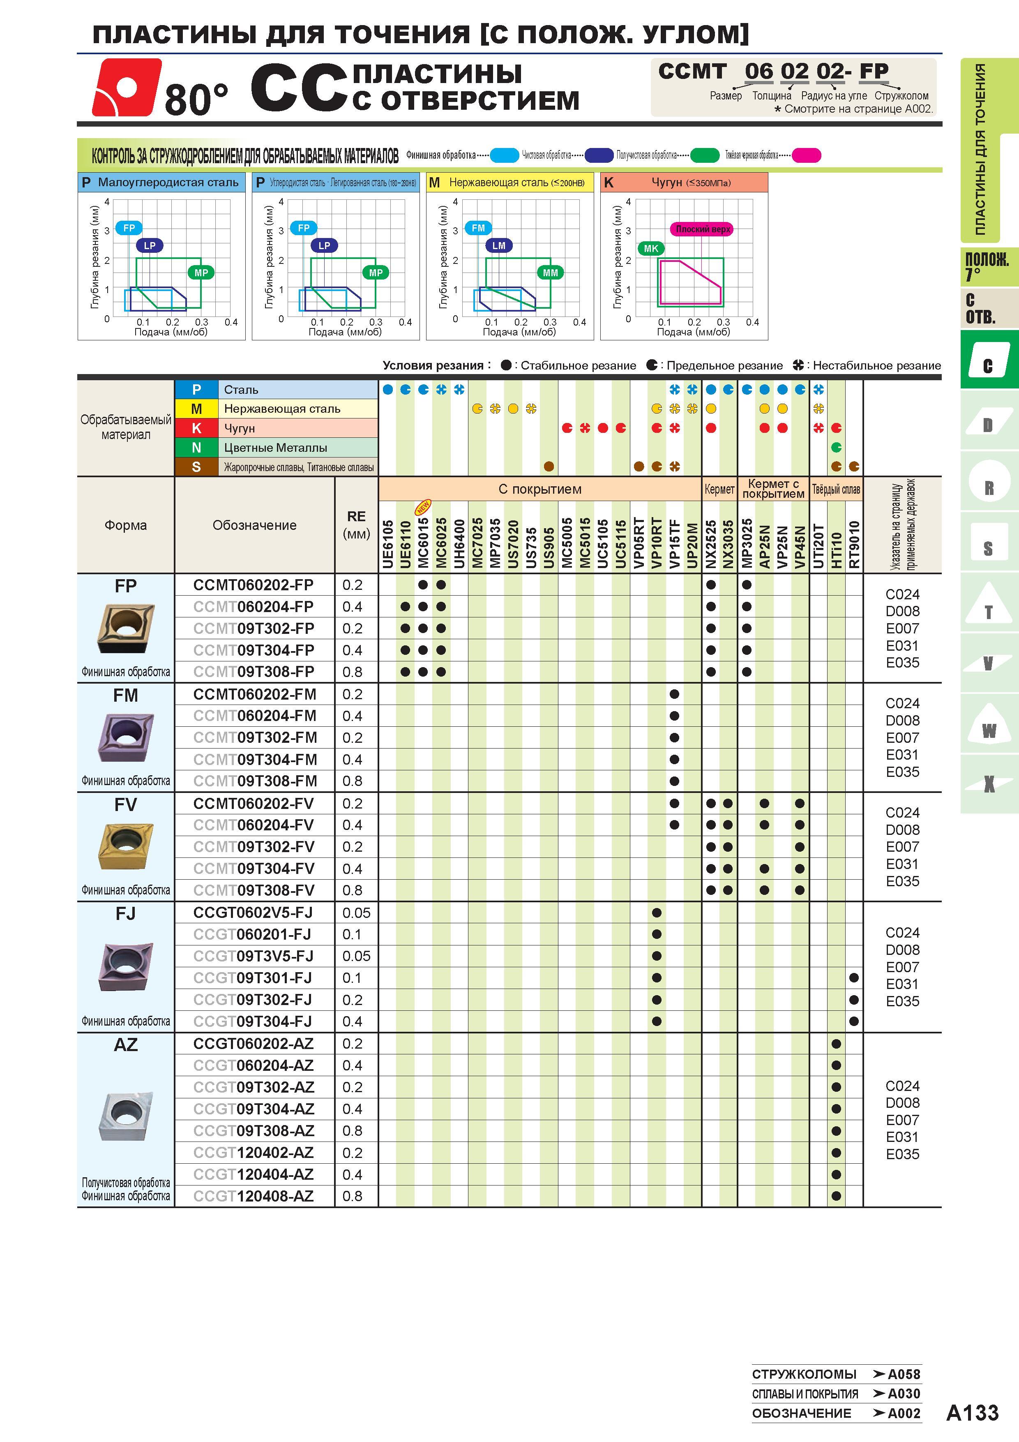Click the K Чугун material row
This screenshot has width=1019, height=1442.
point(276,428)
